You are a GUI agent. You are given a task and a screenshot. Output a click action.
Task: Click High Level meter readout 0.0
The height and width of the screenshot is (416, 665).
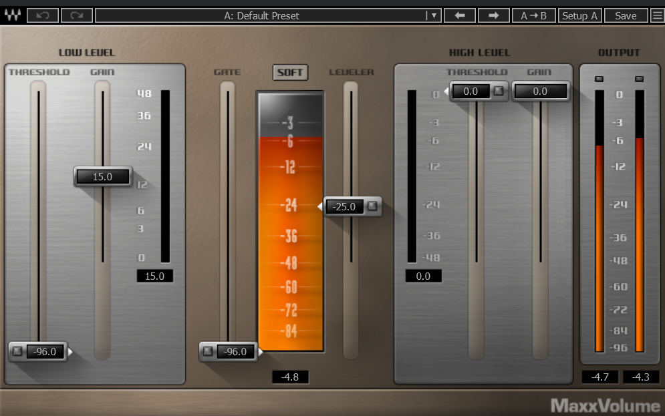(423, 276)
